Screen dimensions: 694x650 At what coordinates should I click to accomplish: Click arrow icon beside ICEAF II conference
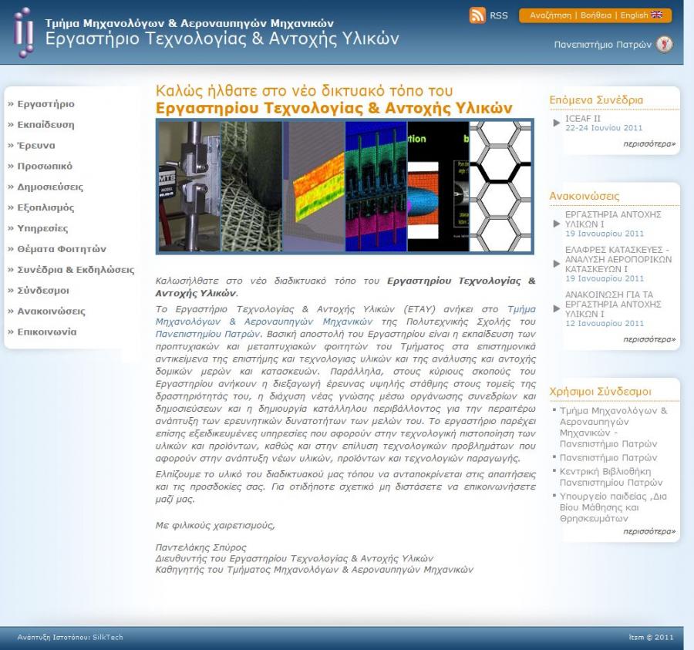coord(557,123)
